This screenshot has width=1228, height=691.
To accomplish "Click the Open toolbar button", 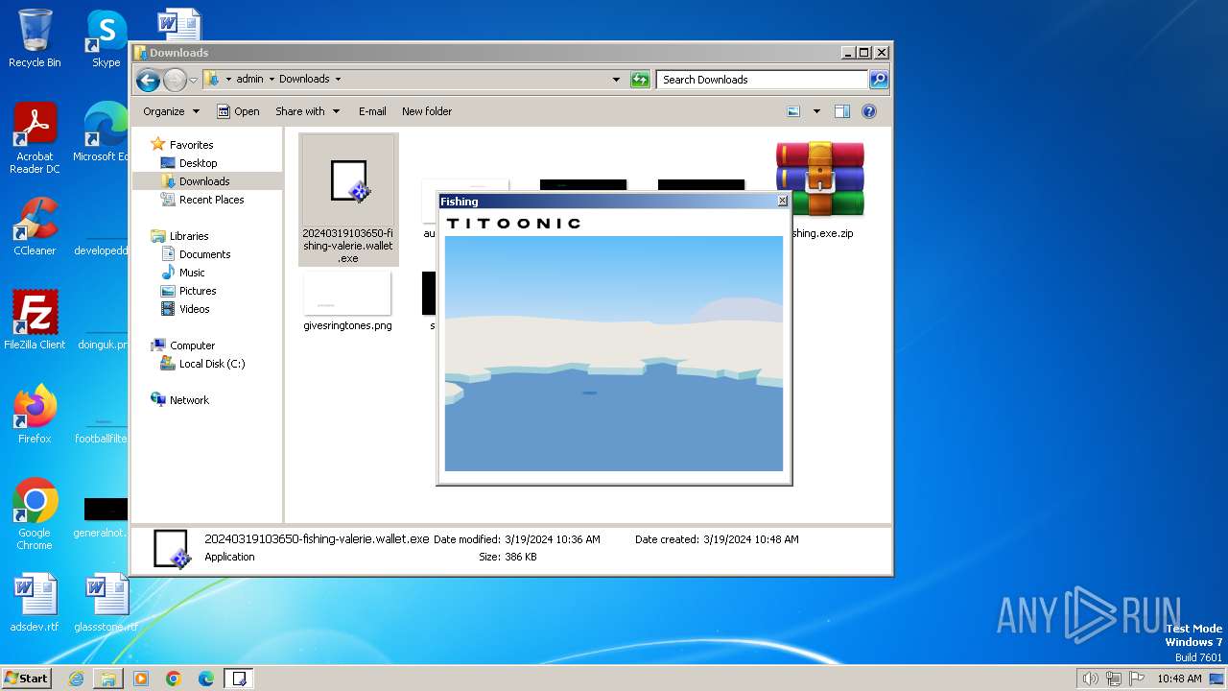I will (238, 111).
